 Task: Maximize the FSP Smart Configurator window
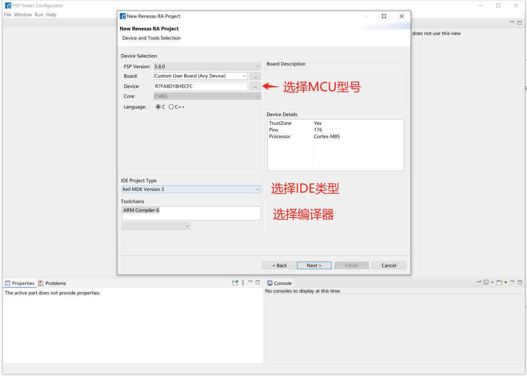498,6
